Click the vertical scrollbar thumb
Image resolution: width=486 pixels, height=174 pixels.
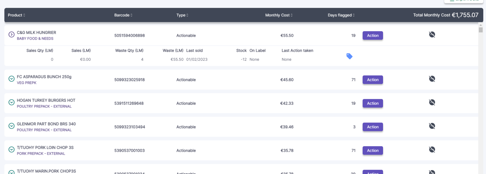pos(481,30)
